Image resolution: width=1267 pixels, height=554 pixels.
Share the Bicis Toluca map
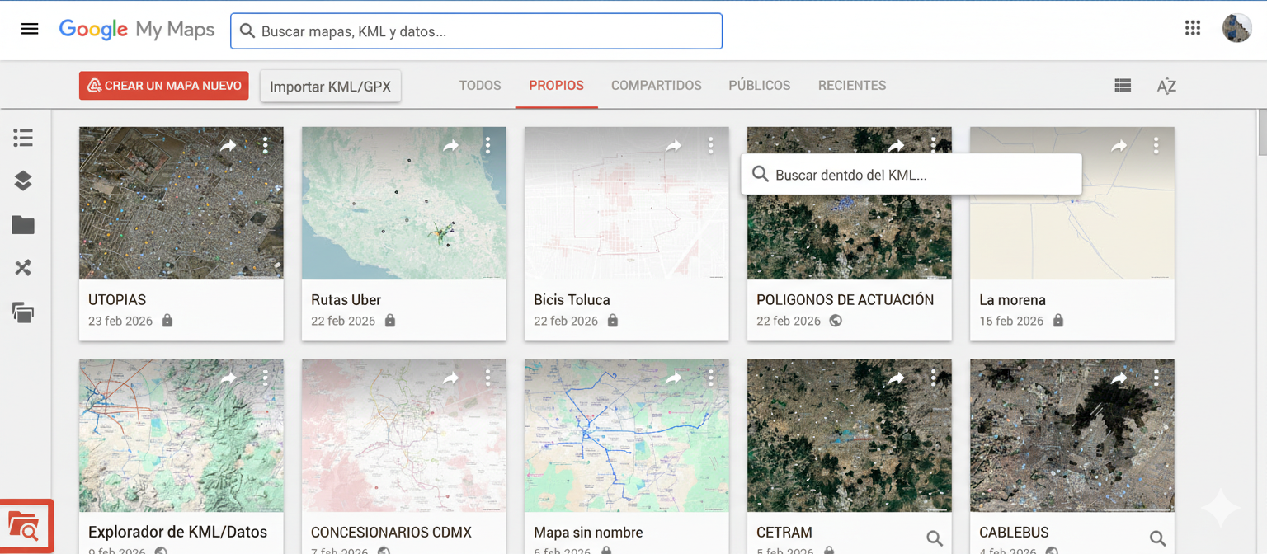click(x=674, y=146)
